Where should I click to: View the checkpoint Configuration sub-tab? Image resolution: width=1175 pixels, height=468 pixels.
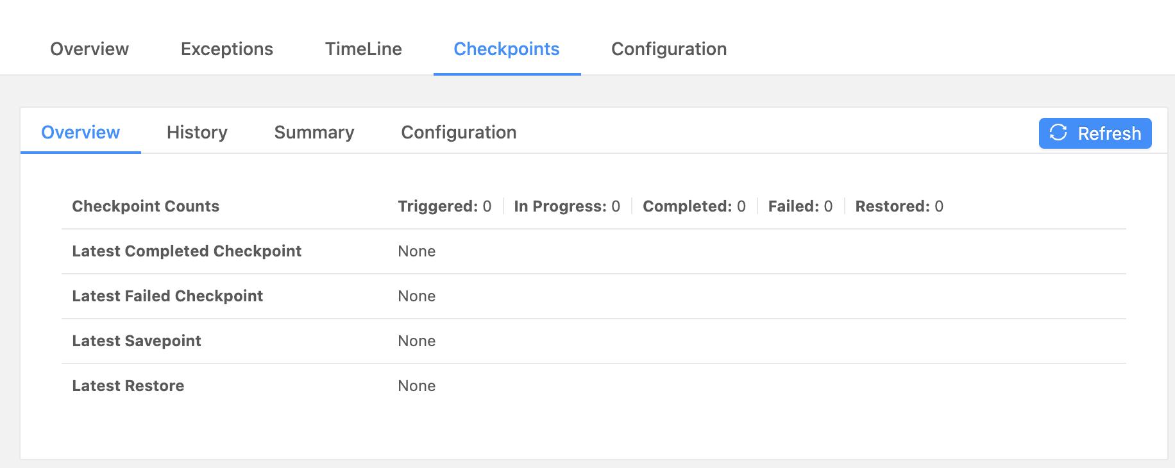[459, 132]
